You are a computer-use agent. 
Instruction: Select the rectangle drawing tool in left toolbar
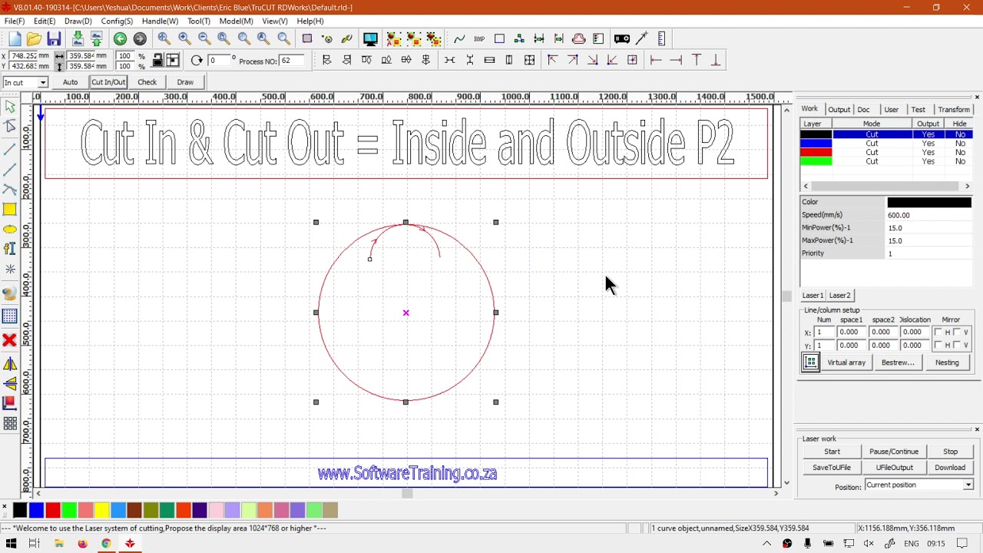pyautogui.click(x=10, y=210)
